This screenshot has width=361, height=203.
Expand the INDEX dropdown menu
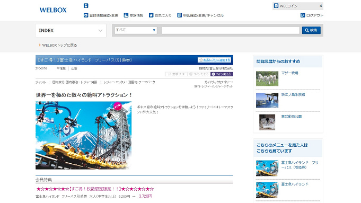71,31
